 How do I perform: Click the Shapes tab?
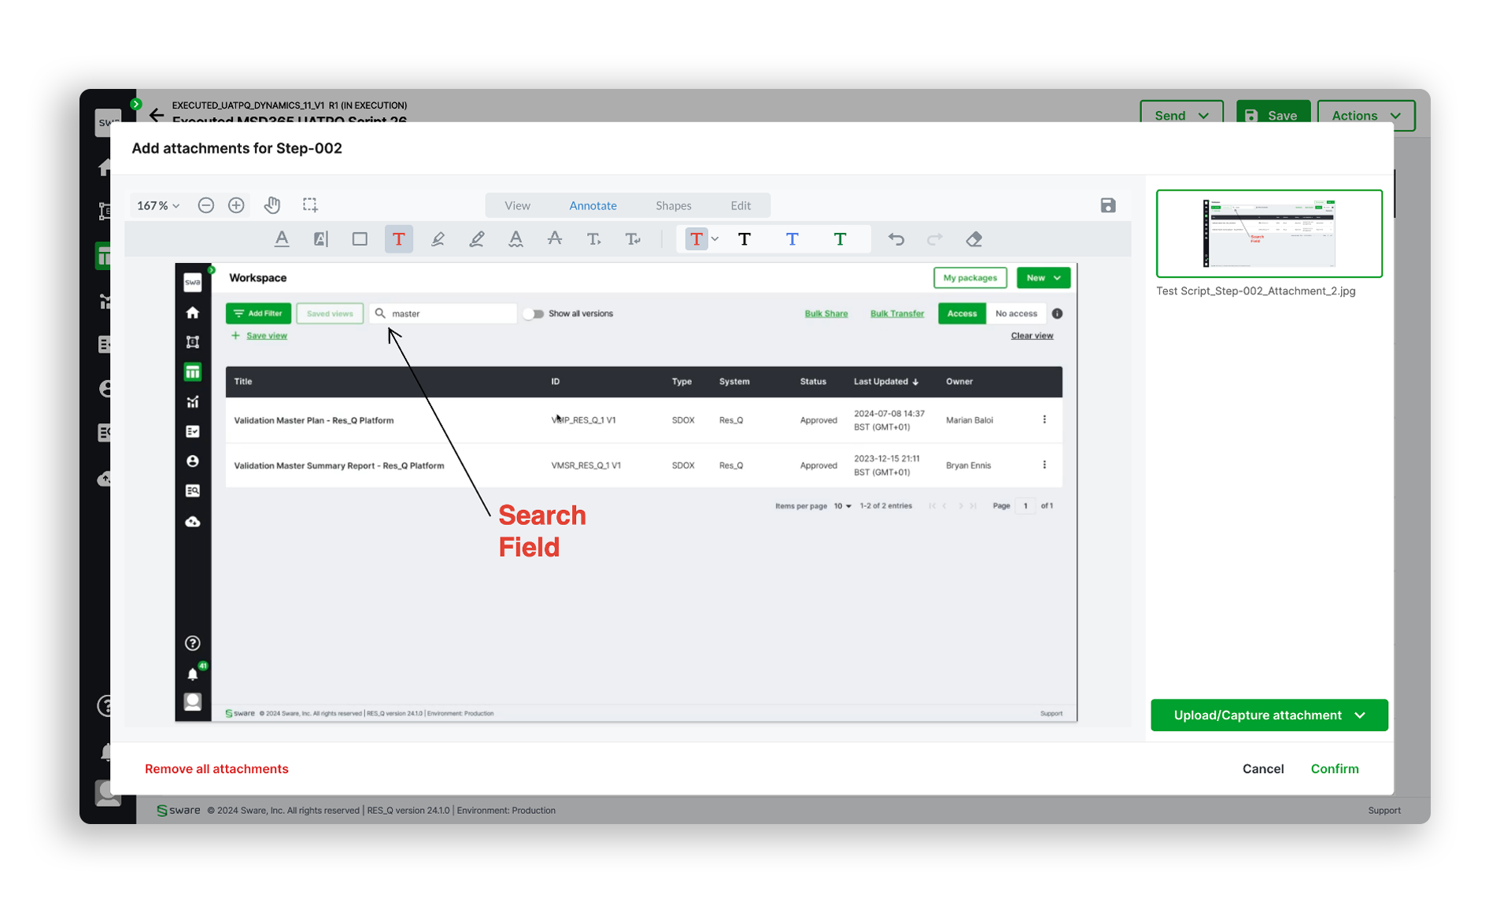tap(674, 204)
